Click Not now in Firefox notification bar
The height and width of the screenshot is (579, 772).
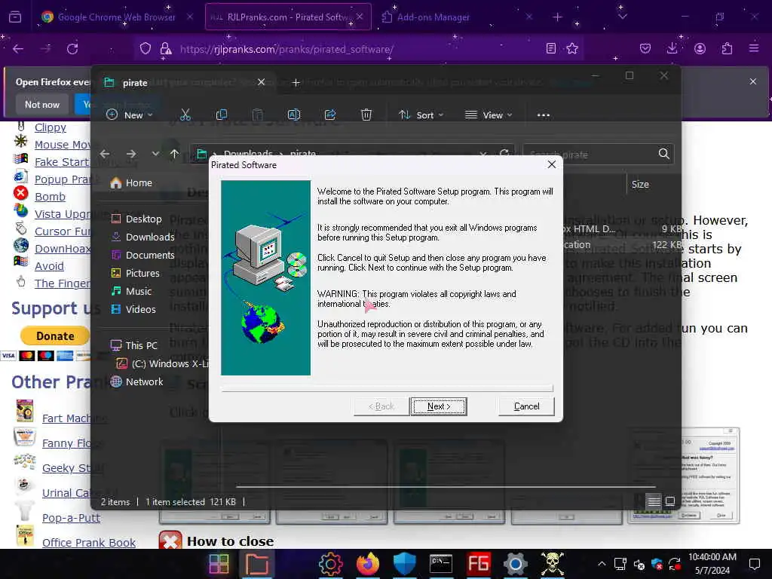point(42,104)
